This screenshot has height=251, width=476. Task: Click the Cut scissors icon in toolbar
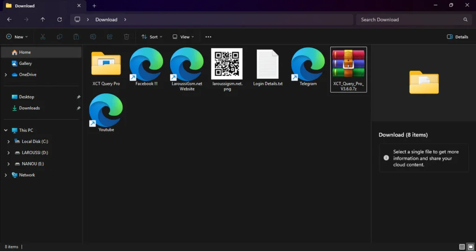pos(43,37)
